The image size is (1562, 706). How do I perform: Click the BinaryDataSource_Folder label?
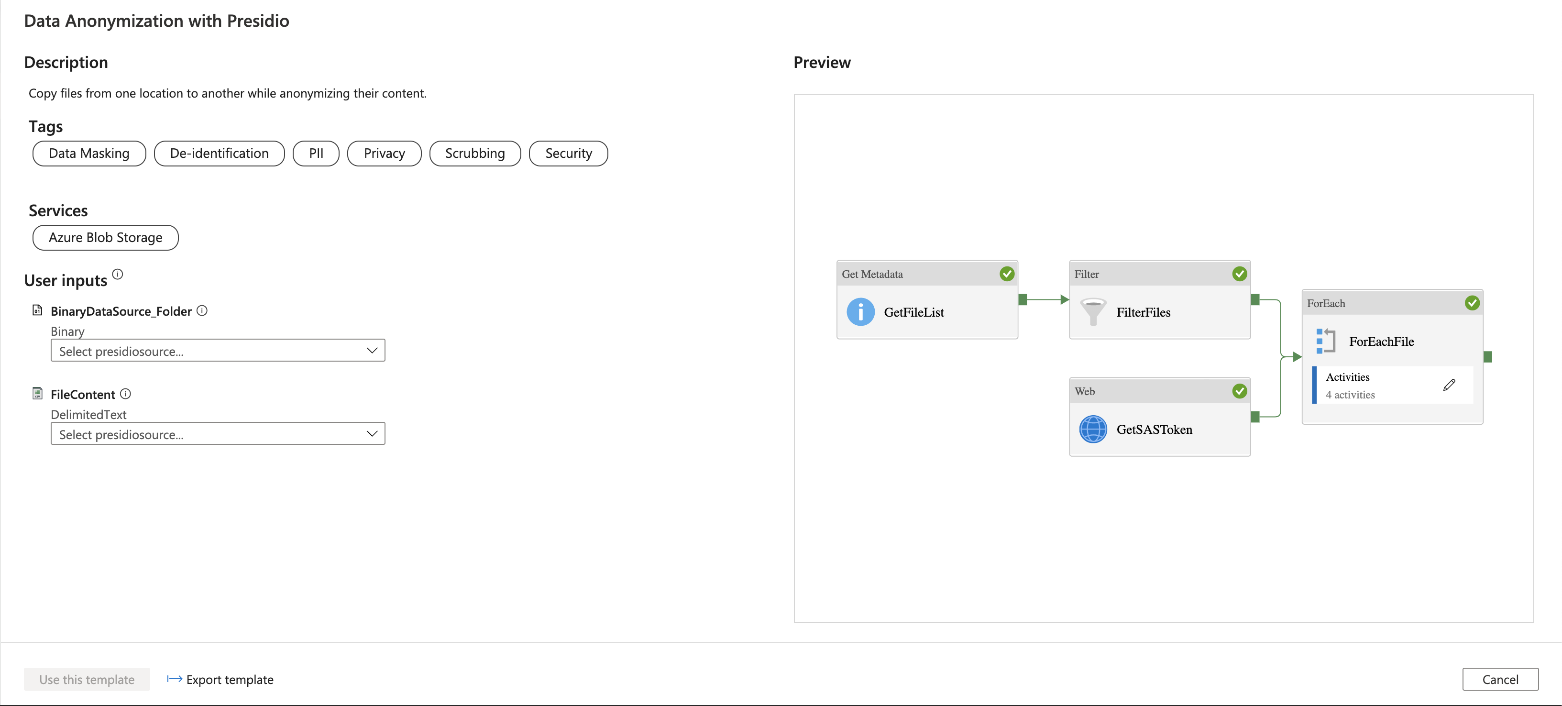[x=121, y=311]
